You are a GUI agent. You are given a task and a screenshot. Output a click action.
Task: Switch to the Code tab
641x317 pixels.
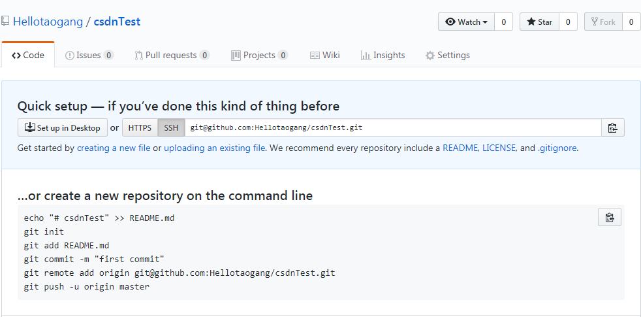28,55
